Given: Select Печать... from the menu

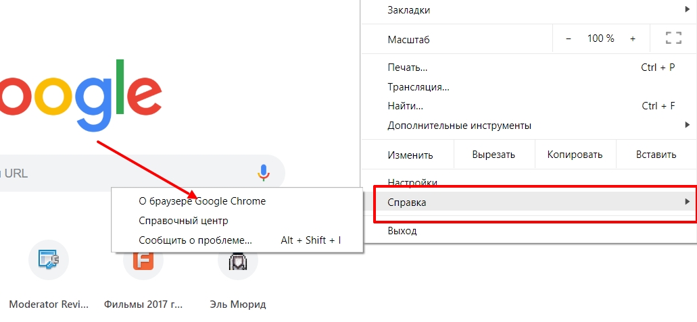Looking at the screenshot, I should 408,68.
